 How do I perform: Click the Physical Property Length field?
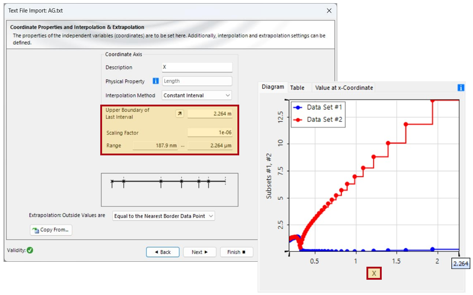point(197,81)
